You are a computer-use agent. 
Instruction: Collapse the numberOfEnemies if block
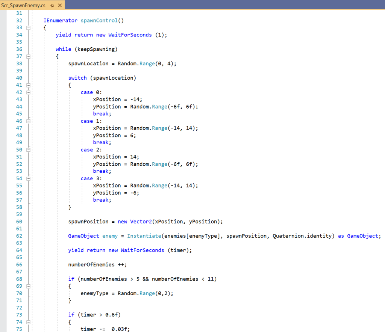(28, 286)
